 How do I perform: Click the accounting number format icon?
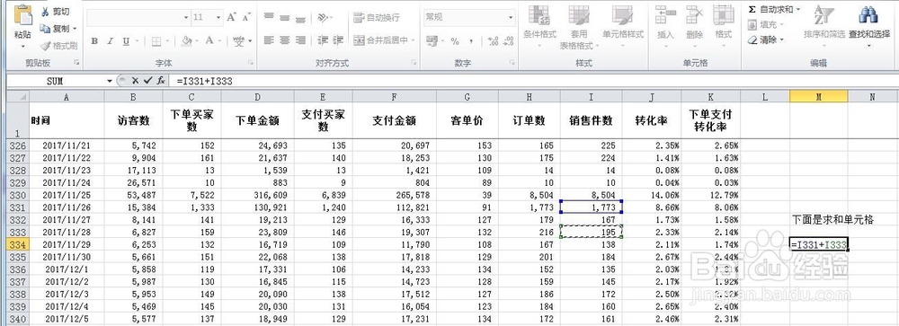[432, 40]
